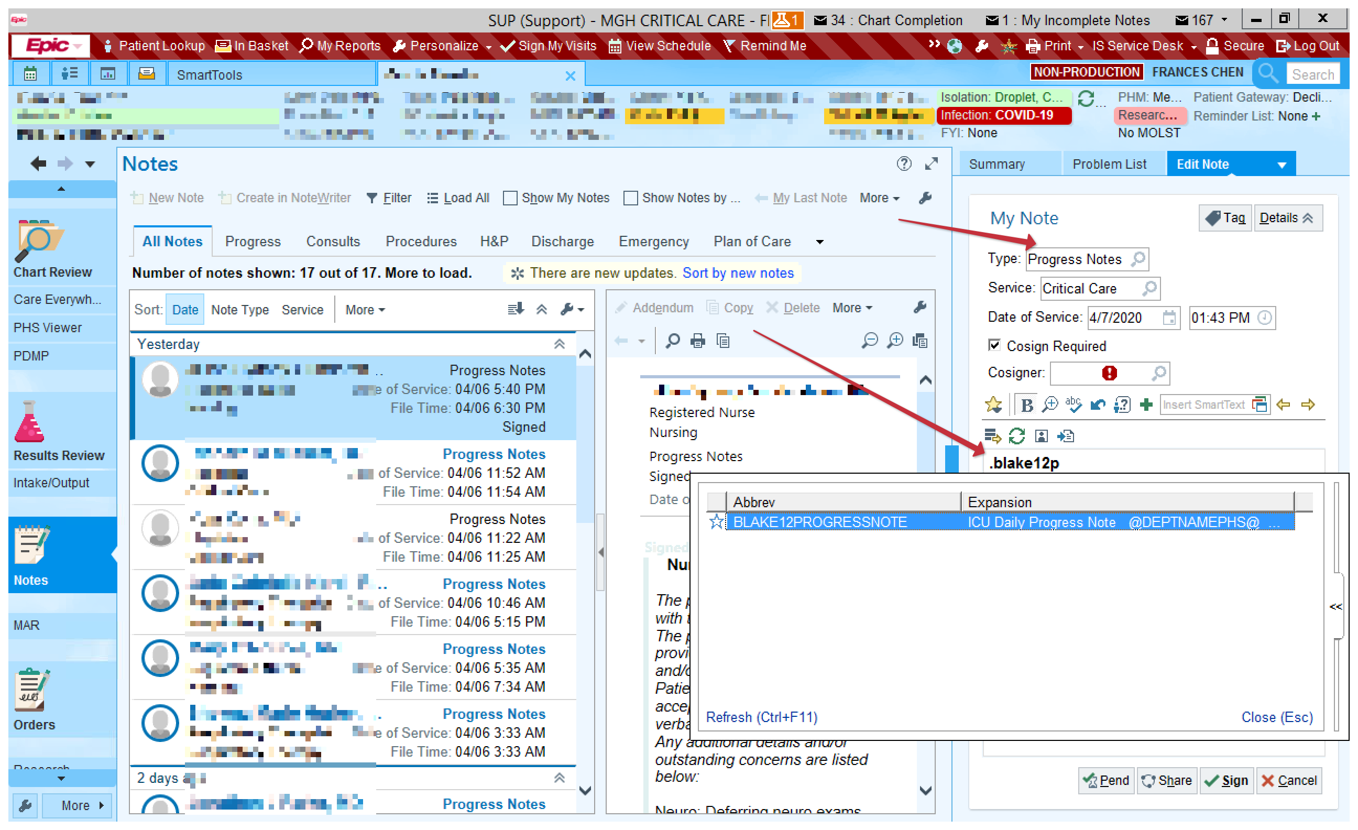Viewport: 1358px width, 830px height.
Task: Click the Tag button in My Note
Action: click(x=1225, y=219)
